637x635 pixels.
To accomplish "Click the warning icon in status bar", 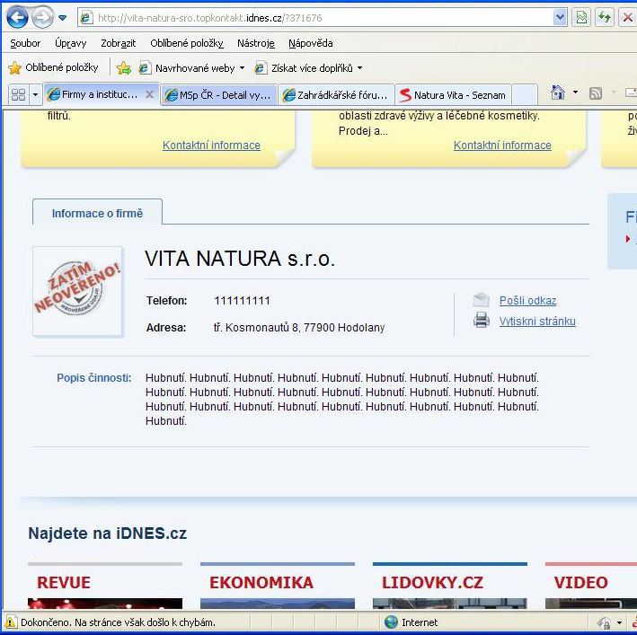I will tap(11, 622).
